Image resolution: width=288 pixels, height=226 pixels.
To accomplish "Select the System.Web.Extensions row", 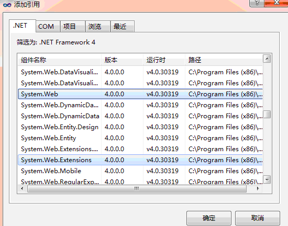I will pyautogui.click(x=140, y=160).
